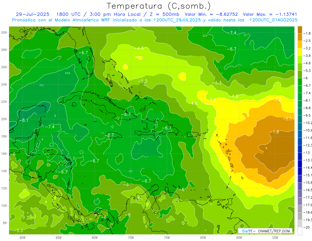The image size is (312, 241).
Task: Click the '80W' longitude axis label
Action: (95, 238)
